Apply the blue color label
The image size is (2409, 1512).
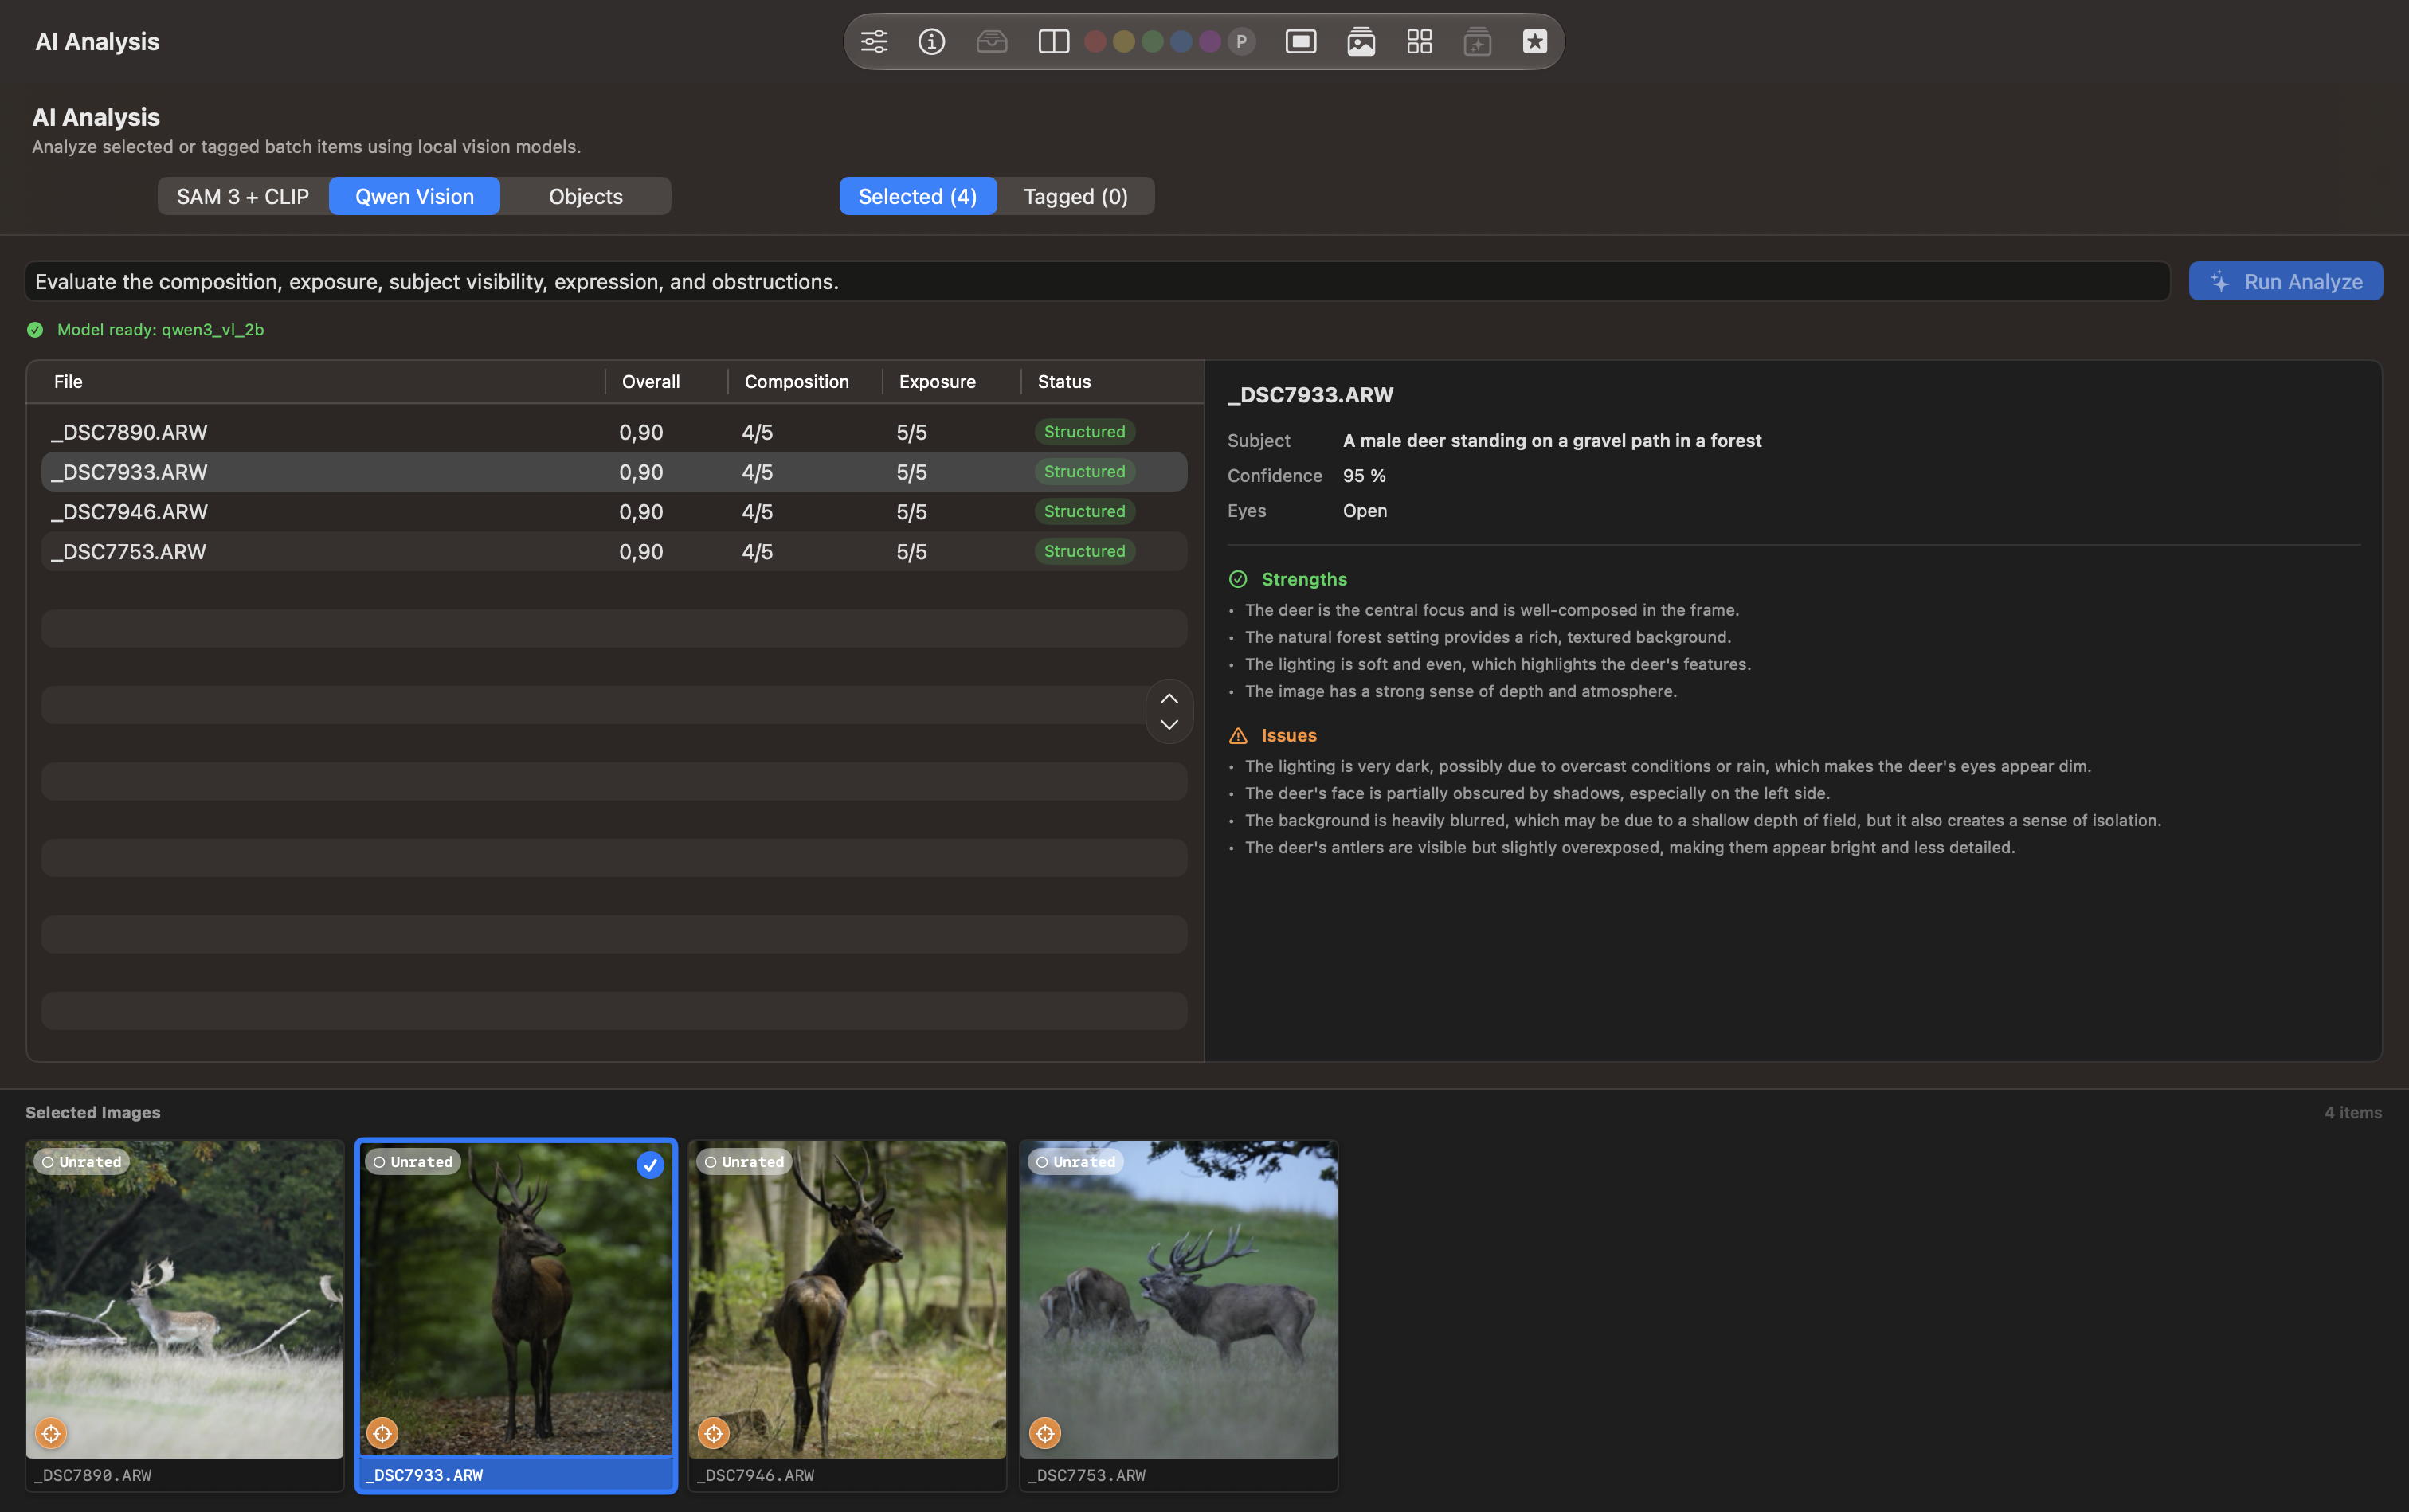tap(1181, 41)
